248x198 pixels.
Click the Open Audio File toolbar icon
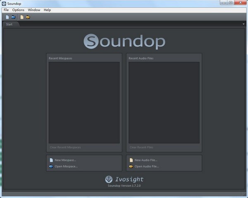(x=28, y=17)
